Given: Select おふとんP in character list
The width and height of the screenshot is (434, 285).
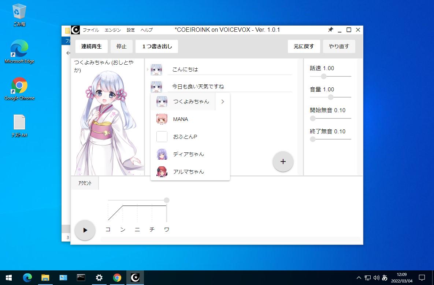Looking at the screenshot, I should (190, 137).
